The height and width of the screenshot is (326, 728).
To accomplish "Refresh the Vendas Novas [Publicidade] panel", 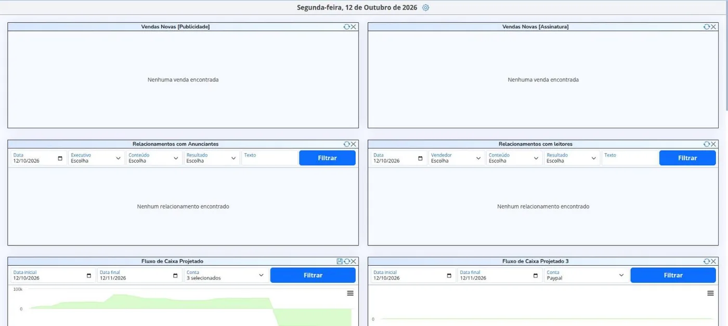I will tap(347, 27).
